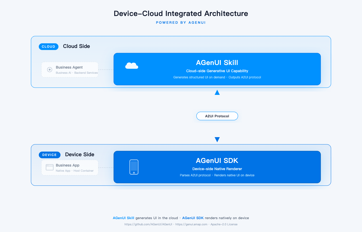The width and height of the screenshot is (362, 232).
Task: Click the Business App window icon
Action: [50, 167]
